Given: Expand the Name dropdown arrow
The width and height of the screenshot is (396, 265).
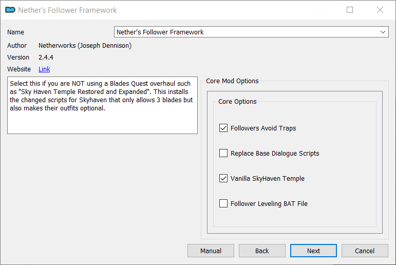Looking at the screenshot, I should 383,32.
